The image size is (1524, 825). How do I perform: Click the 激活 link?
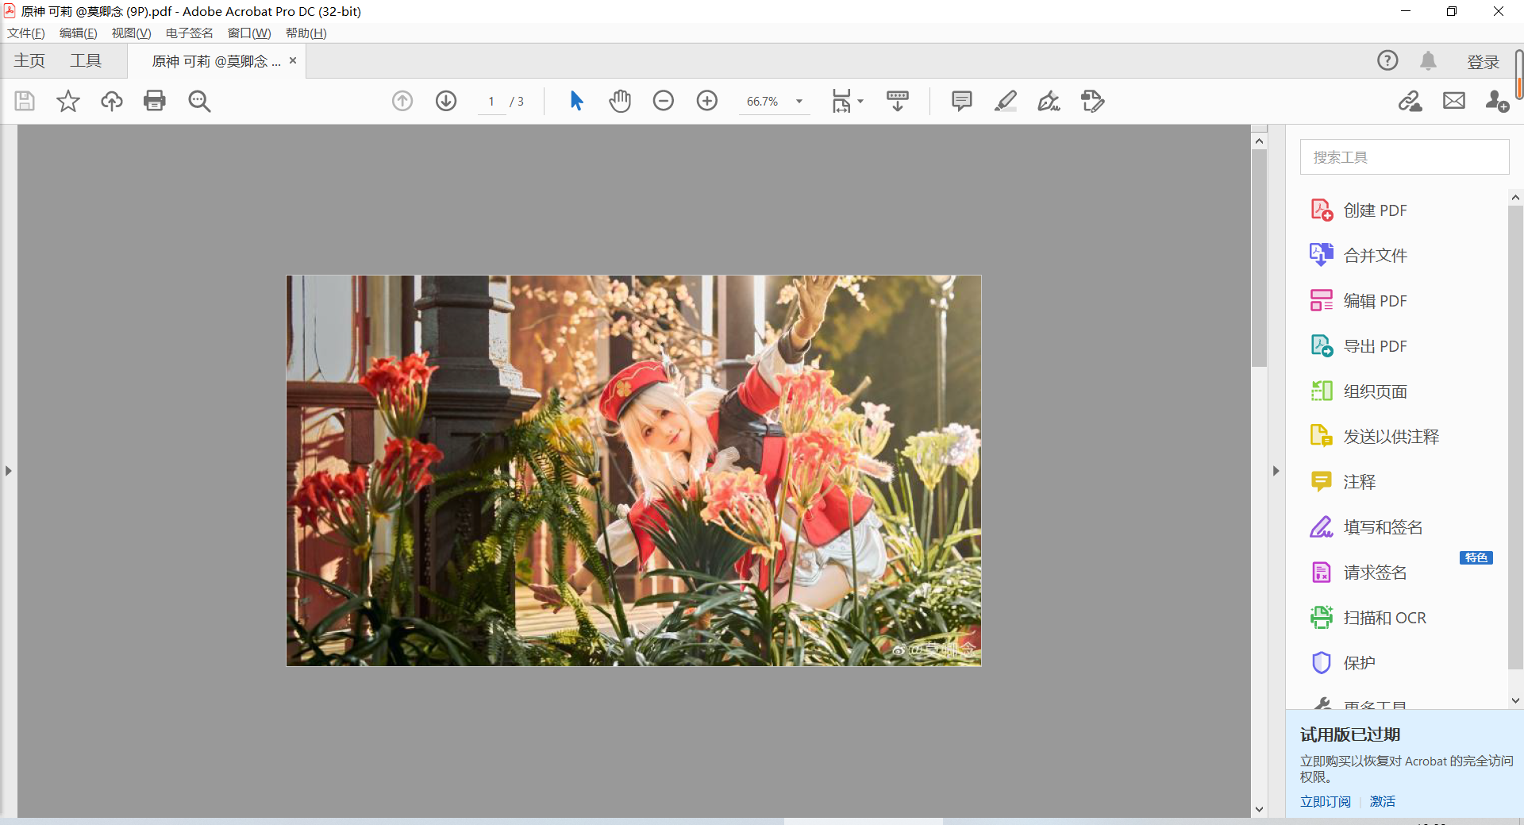[x=1383, y=801]
